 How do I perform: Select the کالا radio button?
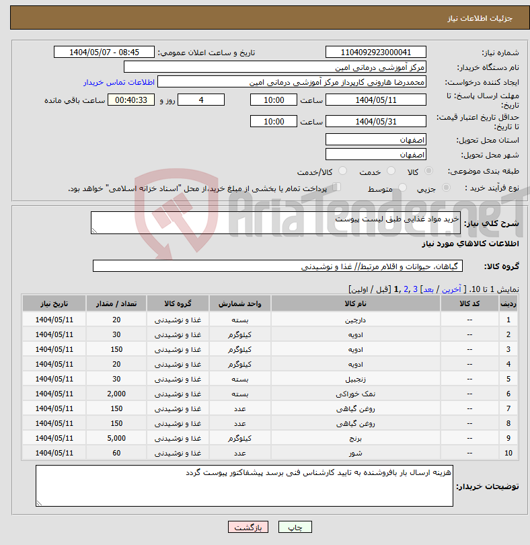tap(429, 171)
